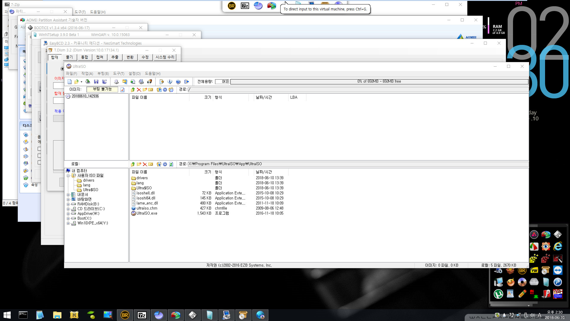Select lang folder in local tree
This screenshot has width=570, height=321.
point(86,185)
